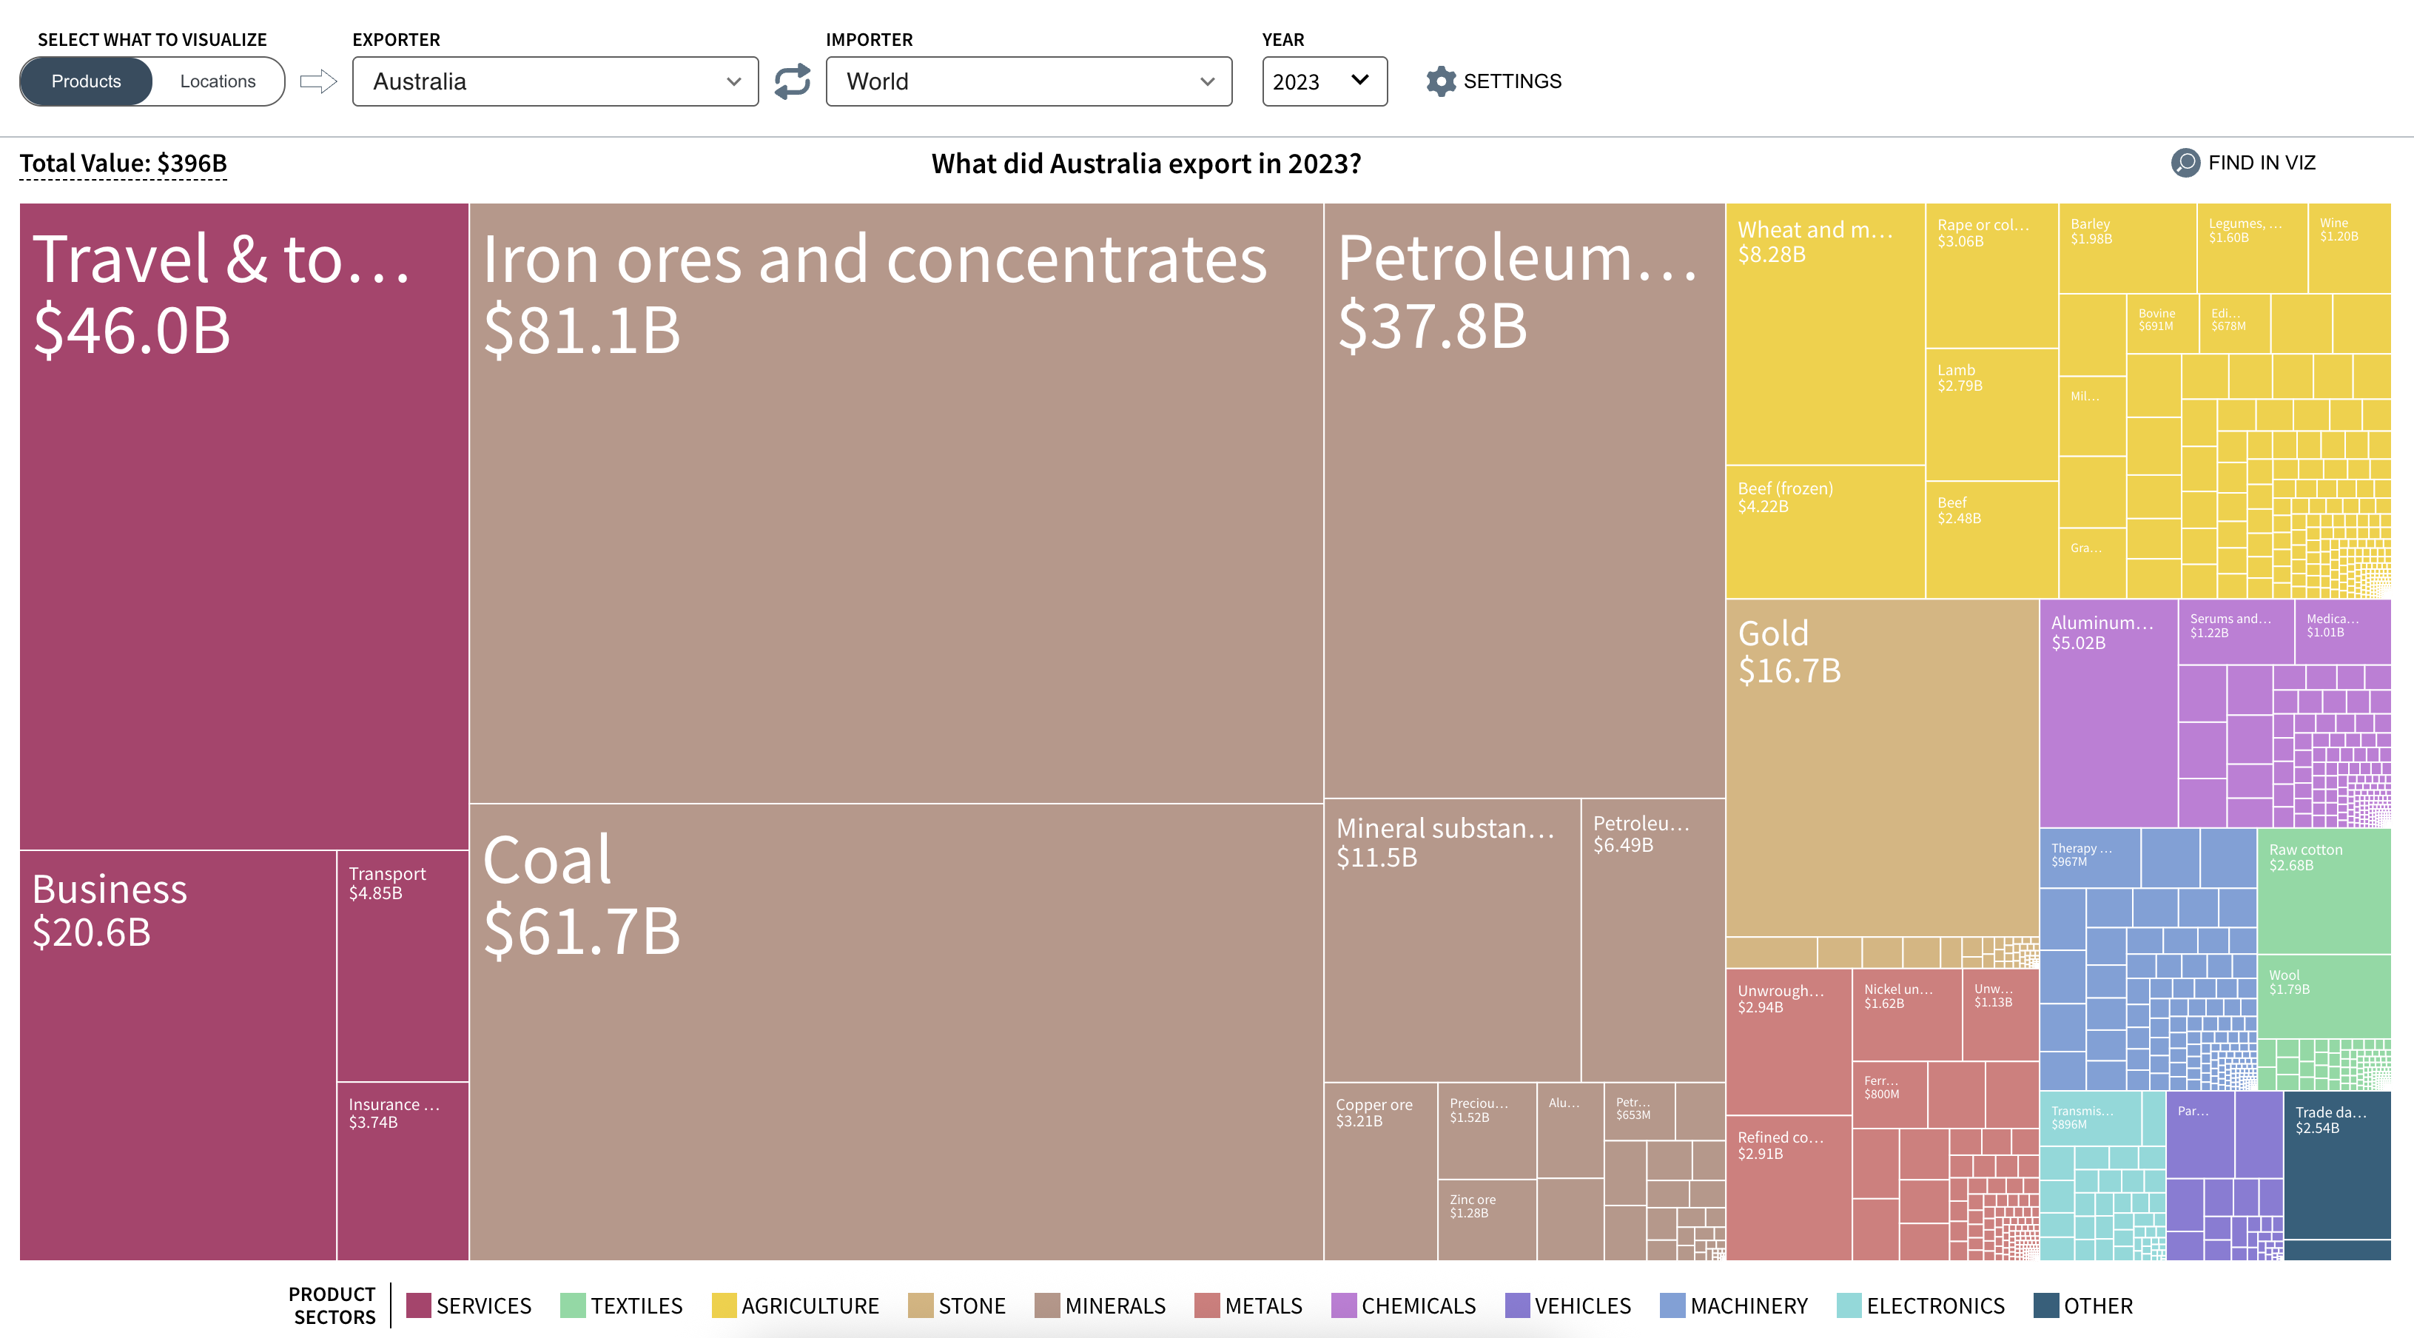Click the right arrow icon beside Locations
Image resolution: width=2414 pixels, height=1338 pixels.
pyautogui.click(x=317, y=81)
